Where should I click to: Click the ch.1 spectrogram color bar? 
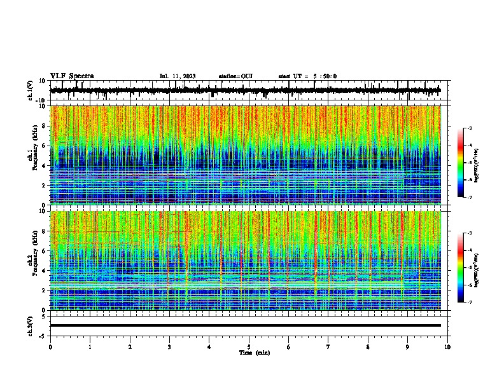[460, 163]
